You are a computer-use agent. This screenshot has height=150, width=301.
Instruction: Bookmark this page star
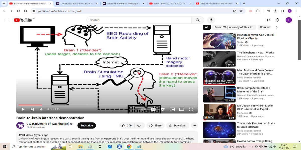click(241, 11)
